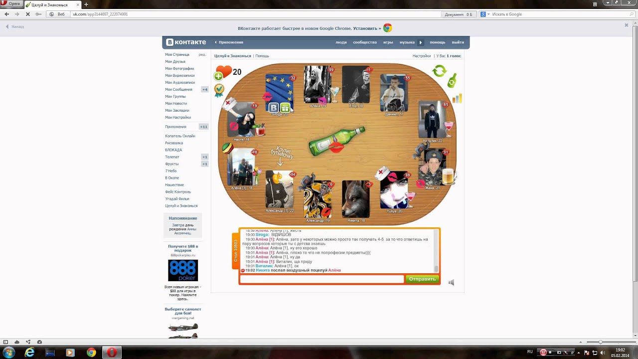
Task: Click the Chrome icon in the top banner
Action: point(387,28)
